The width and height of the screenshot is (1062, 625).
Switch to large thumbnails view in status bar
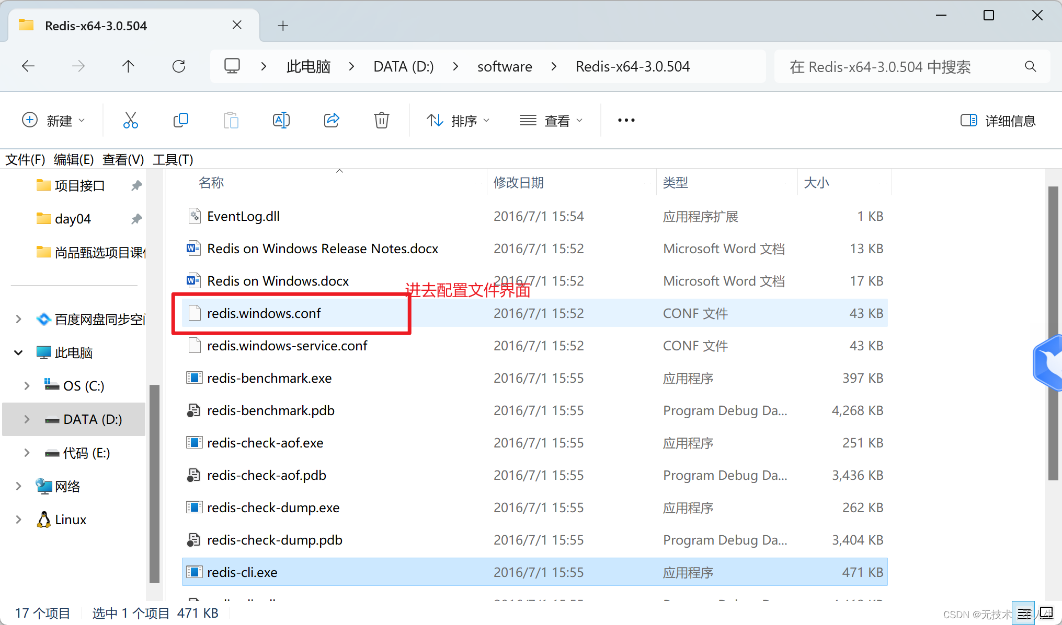pos(1046,612)
